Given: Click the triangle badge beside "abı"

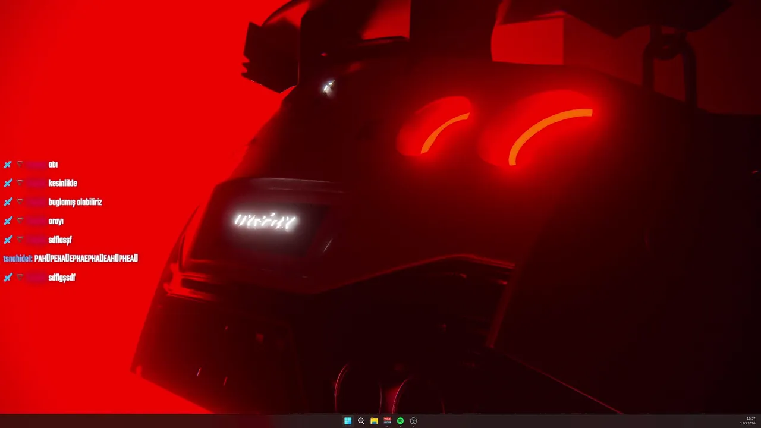Looking at the screenshot, I should (x=20, y=165).
